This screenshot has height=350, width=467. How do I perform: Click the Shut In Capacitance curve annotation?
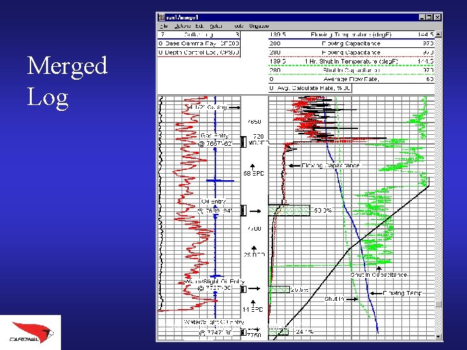point(379,275)
